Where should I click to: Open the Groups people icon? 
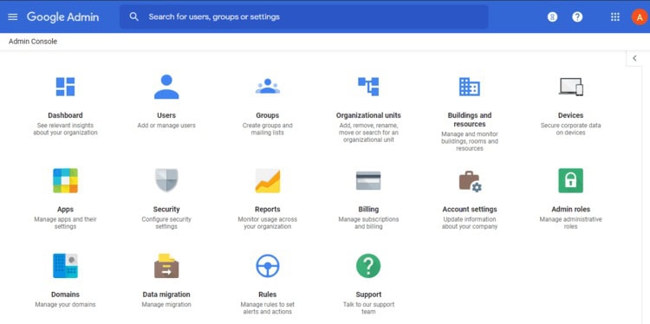click(268, 86)
